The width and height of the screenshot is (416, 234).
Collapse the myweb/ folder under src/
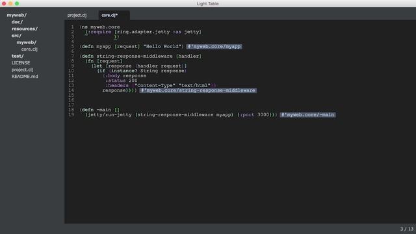27,42
